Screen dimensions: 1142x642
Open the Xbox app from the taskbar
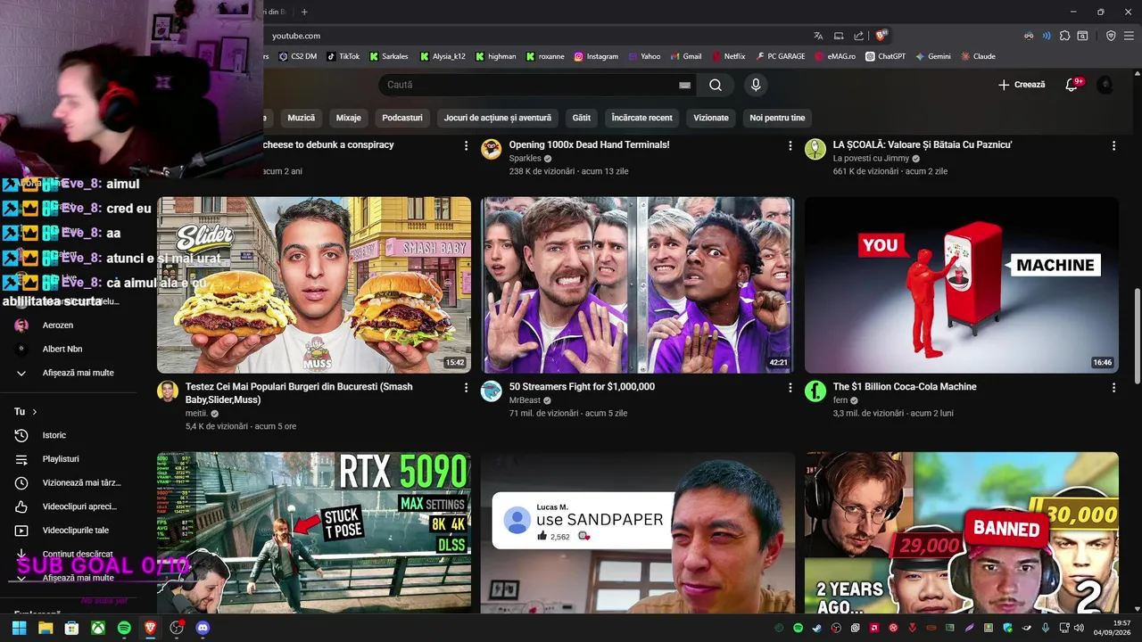pos(97,628)
